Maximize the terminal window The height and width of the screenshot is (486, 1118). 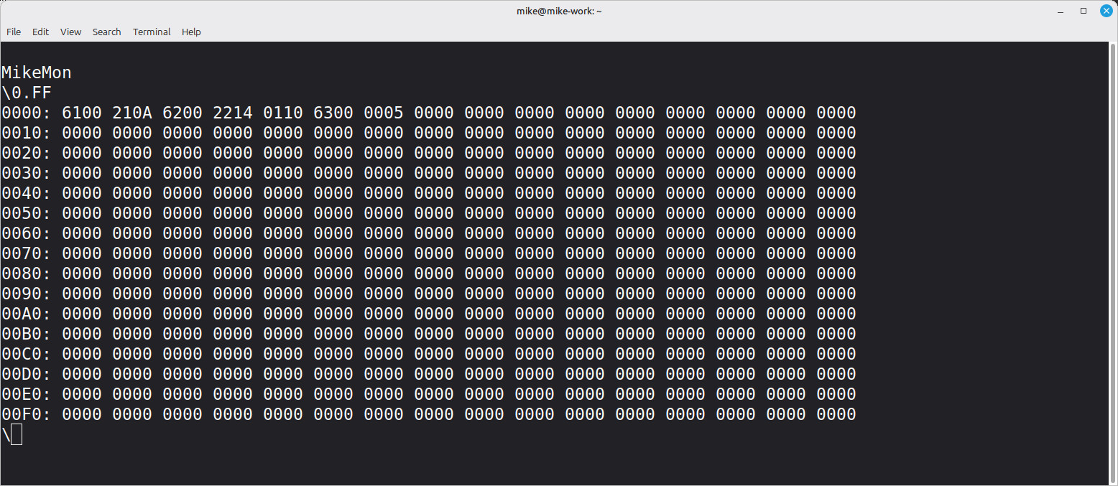click(x=1084, y=11)
